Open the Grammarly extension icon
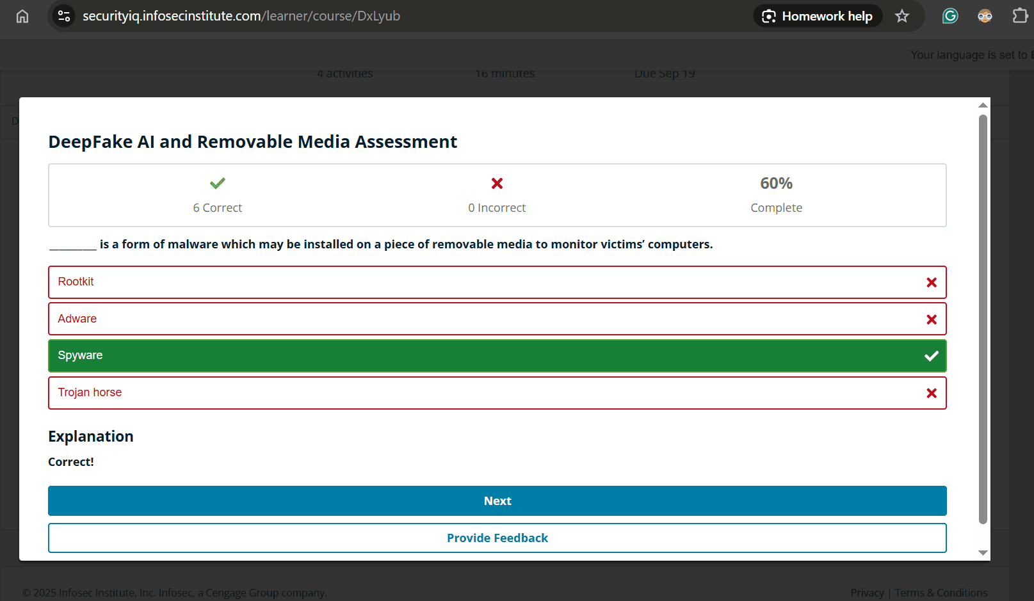The width and height of the screenshot is (1034, 601). (950, 16)
